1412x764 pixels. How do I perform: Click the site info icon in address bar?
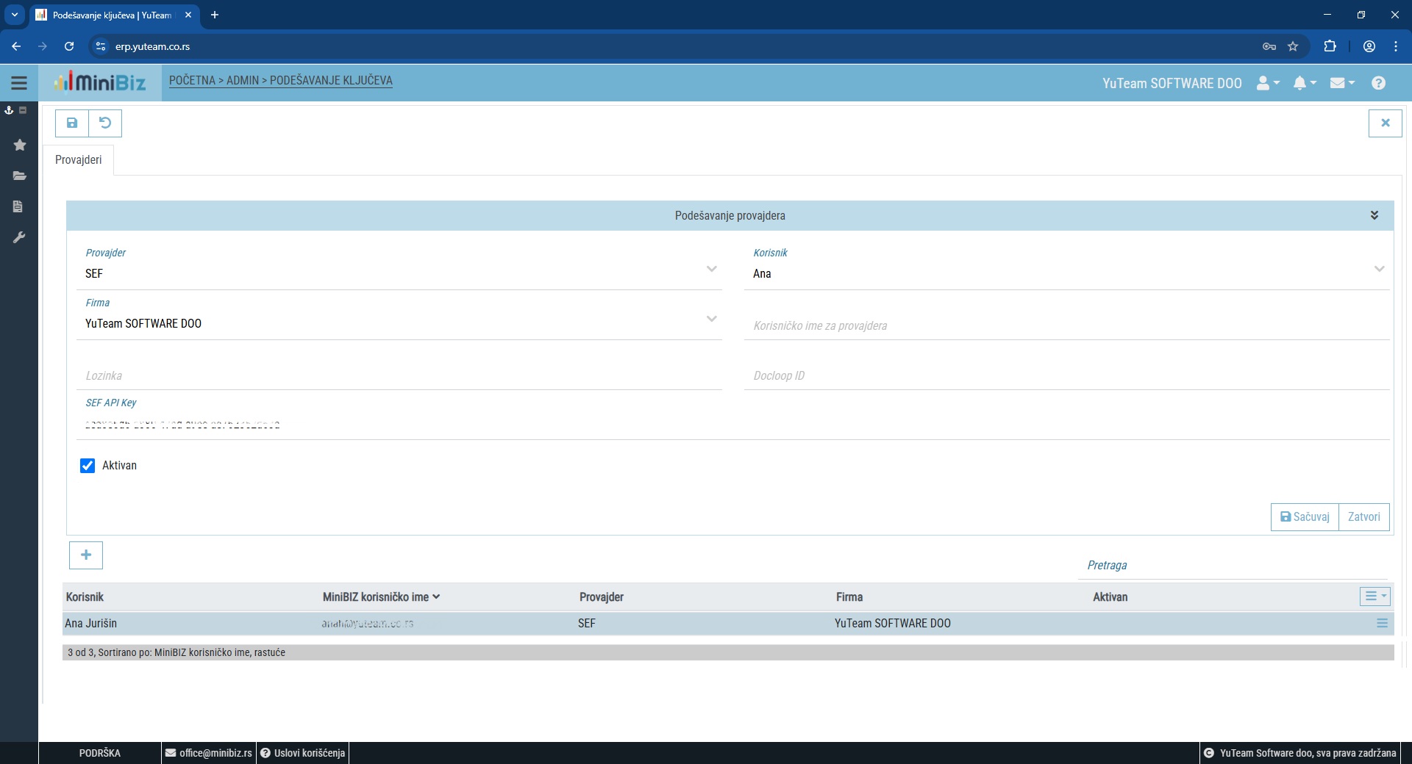[101, 46]
